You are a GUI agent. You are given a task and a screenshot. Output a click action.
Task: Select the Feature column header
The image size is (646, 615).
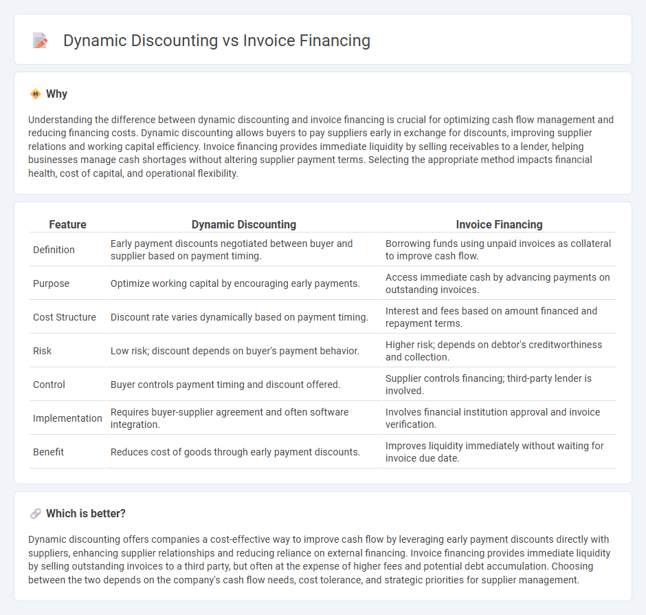[x=67, y=224]
